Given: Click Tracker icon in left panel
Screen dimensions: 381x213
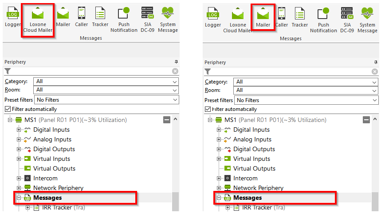Looking at the screenshot, I should point(100,16).
